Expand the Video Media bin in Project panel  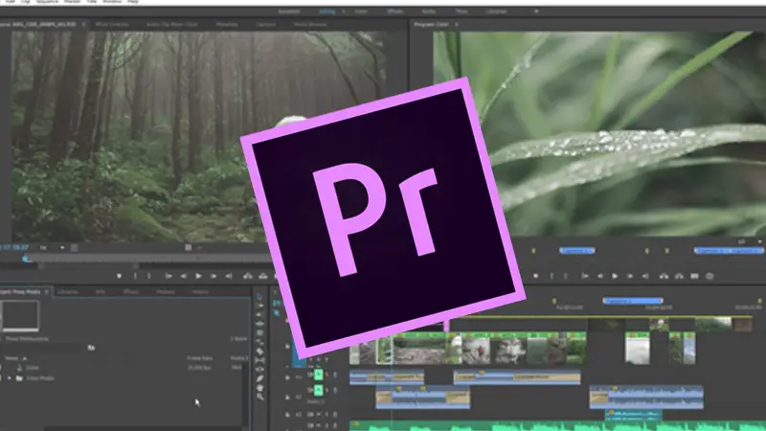pyautogui.click(x=9, y=378)
